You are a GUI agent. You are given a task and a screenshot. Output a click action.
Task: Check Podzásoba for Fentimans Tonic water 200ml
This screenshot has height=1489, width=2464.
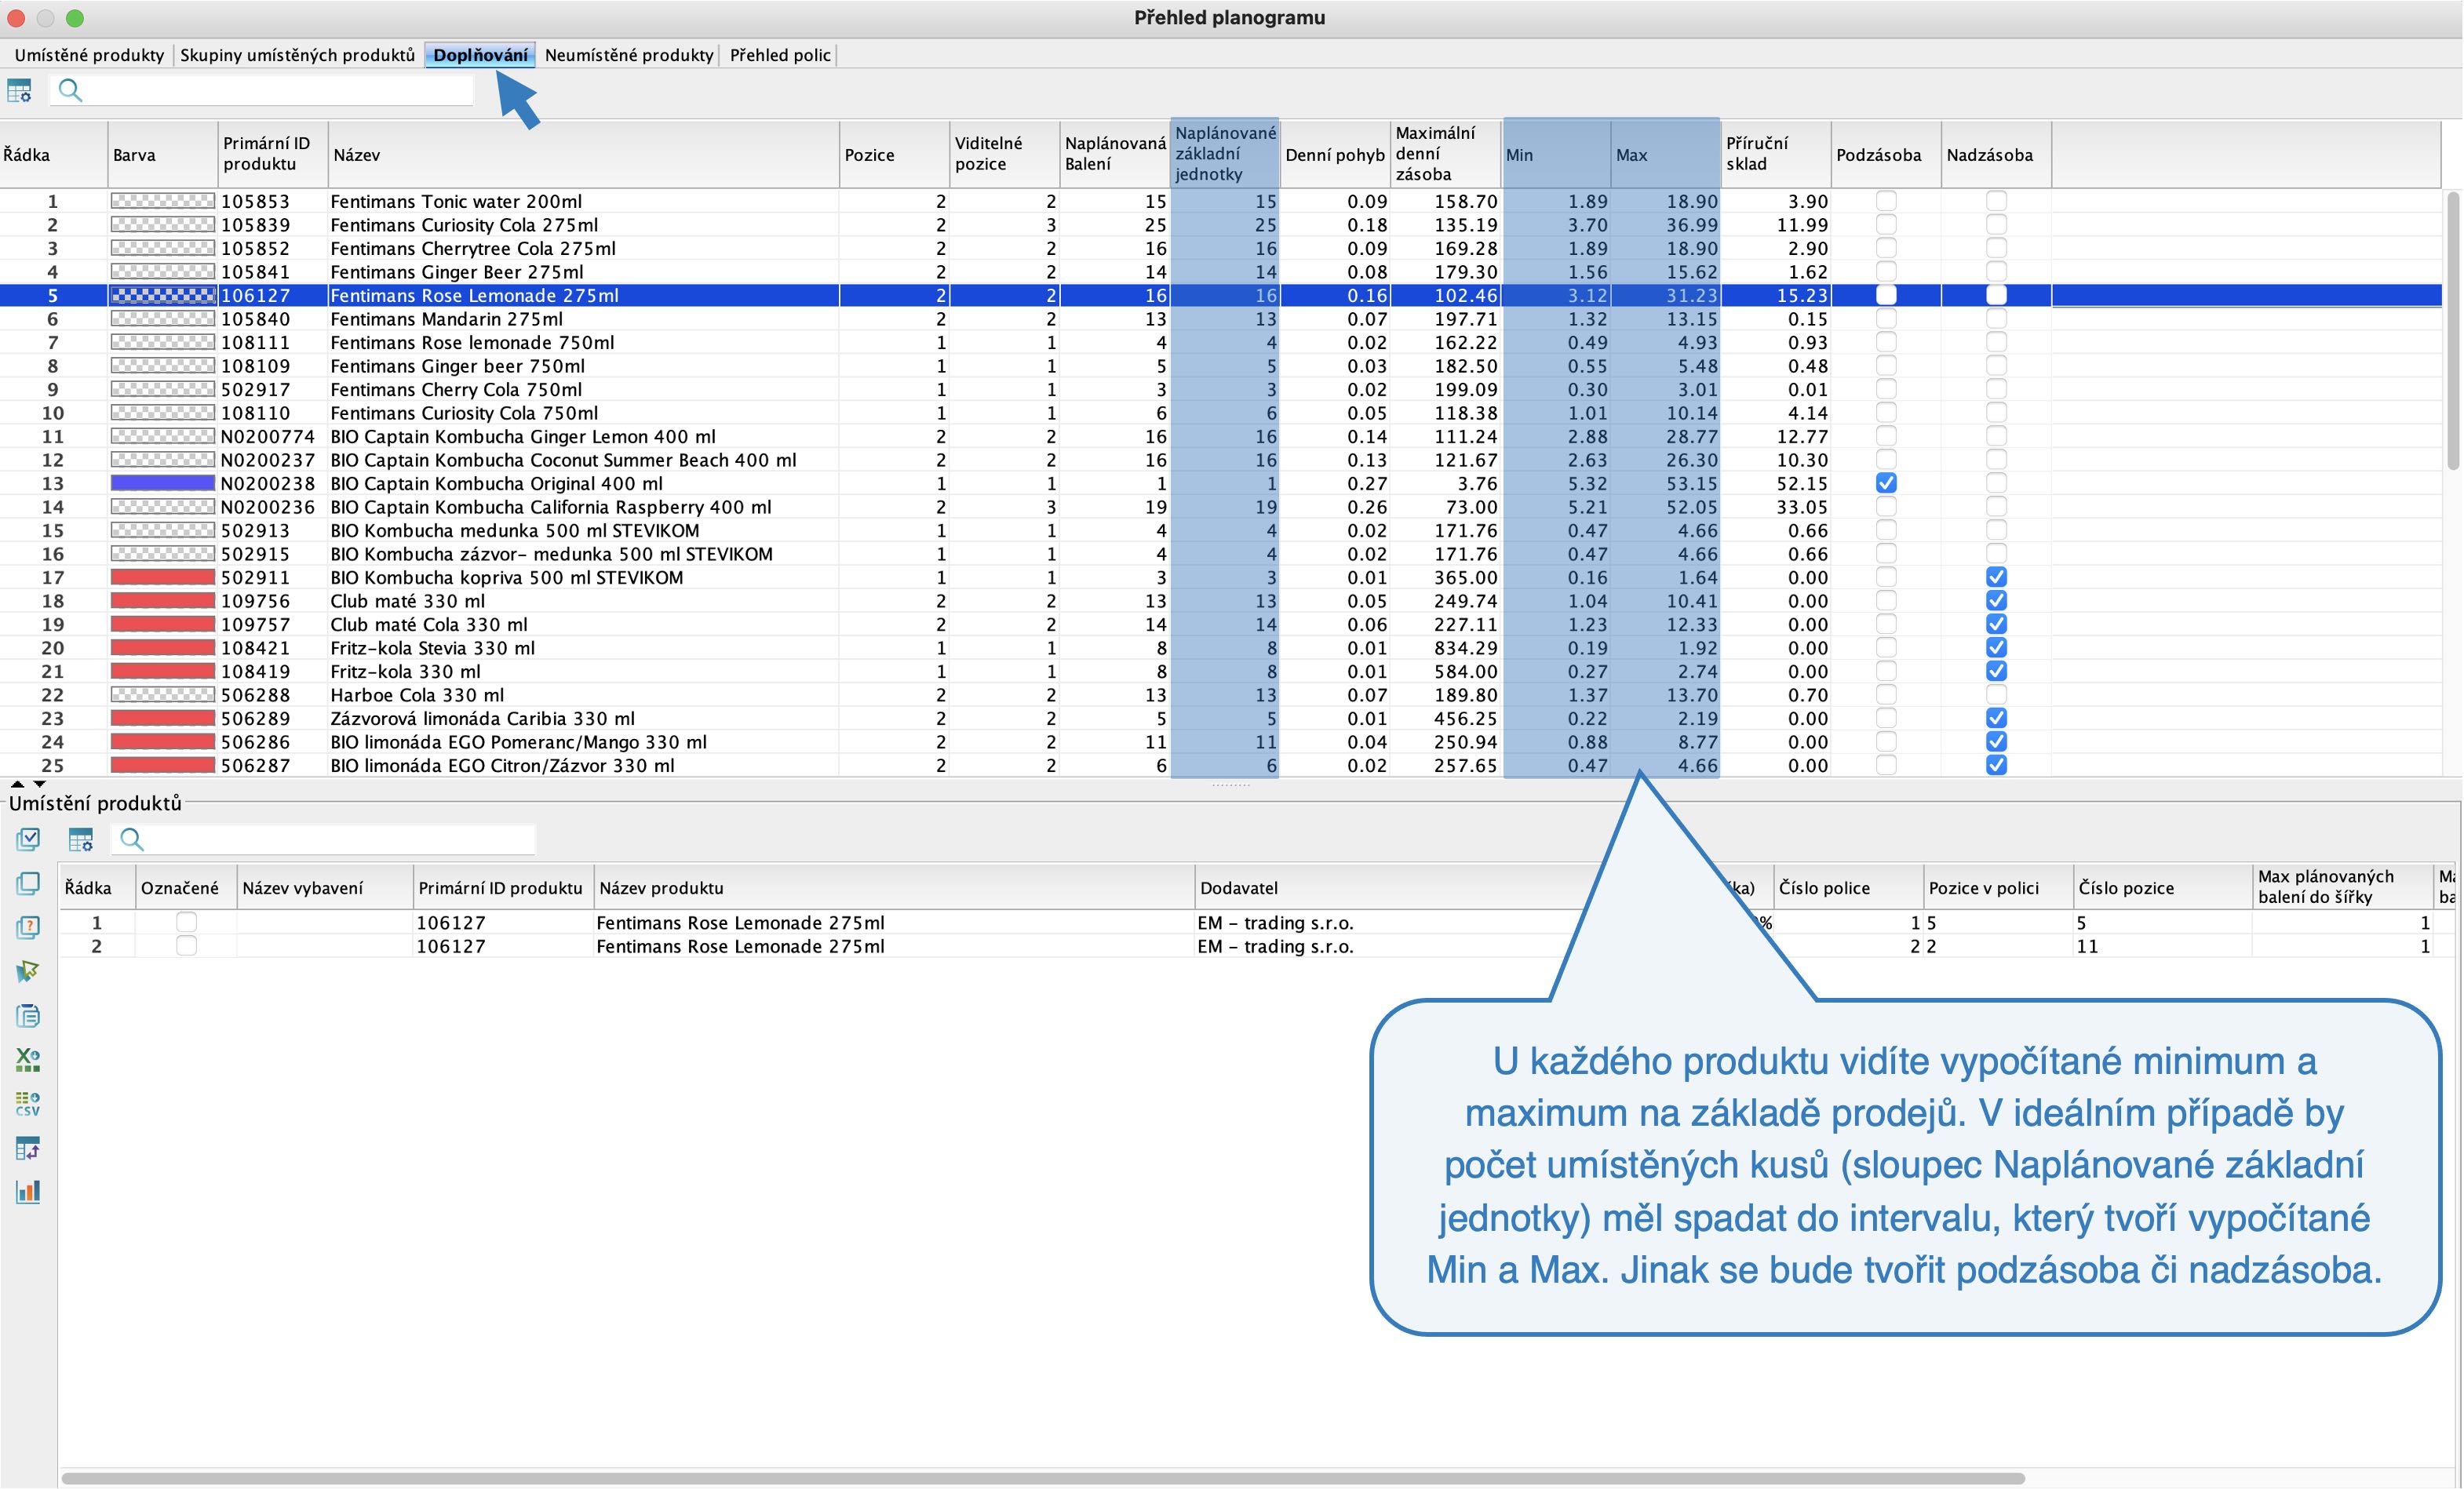click(x=1886, y=201)
